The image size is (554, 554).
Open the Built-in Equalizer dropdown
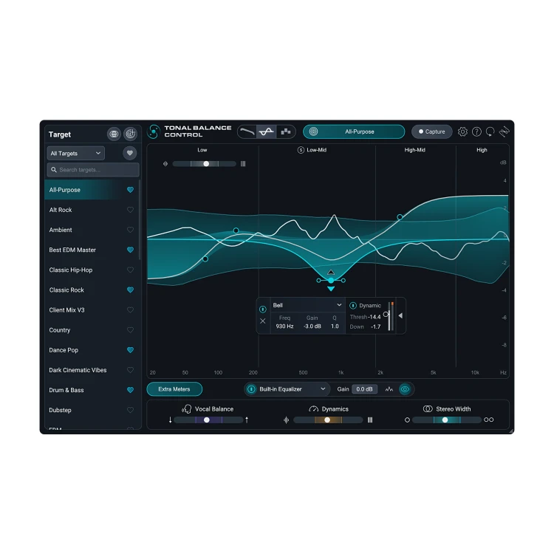pos(293,389)
